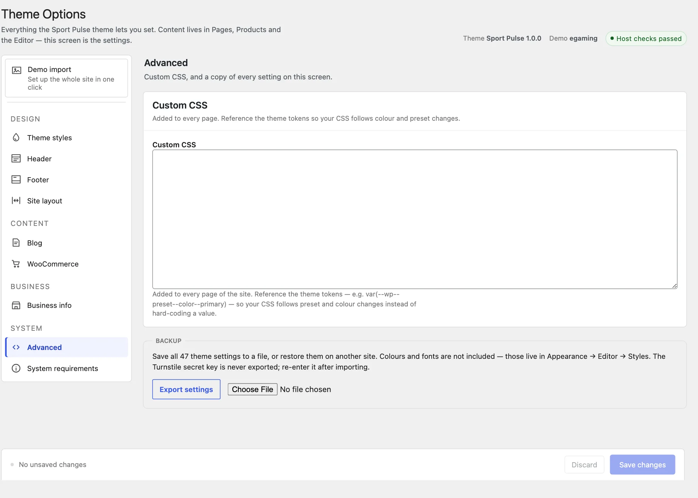View System requirements
The width and height of the screenshot is (698, 498).
(x=66, y=368)
